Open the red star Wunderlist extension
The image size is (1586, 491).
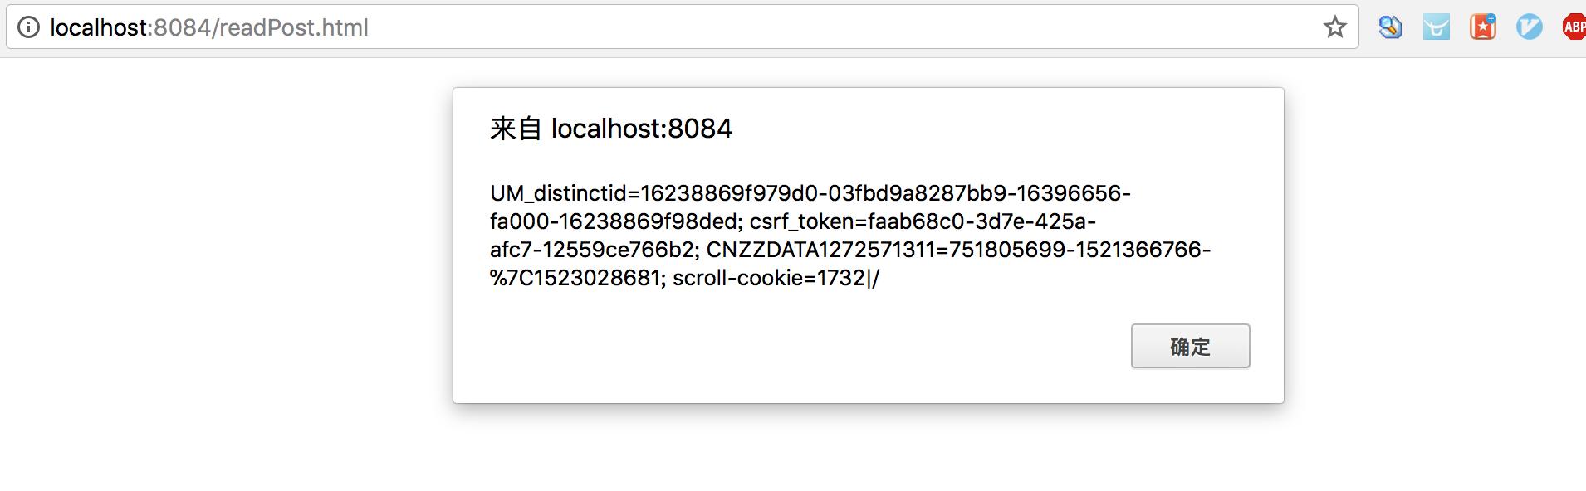(x=1482, y=27)
